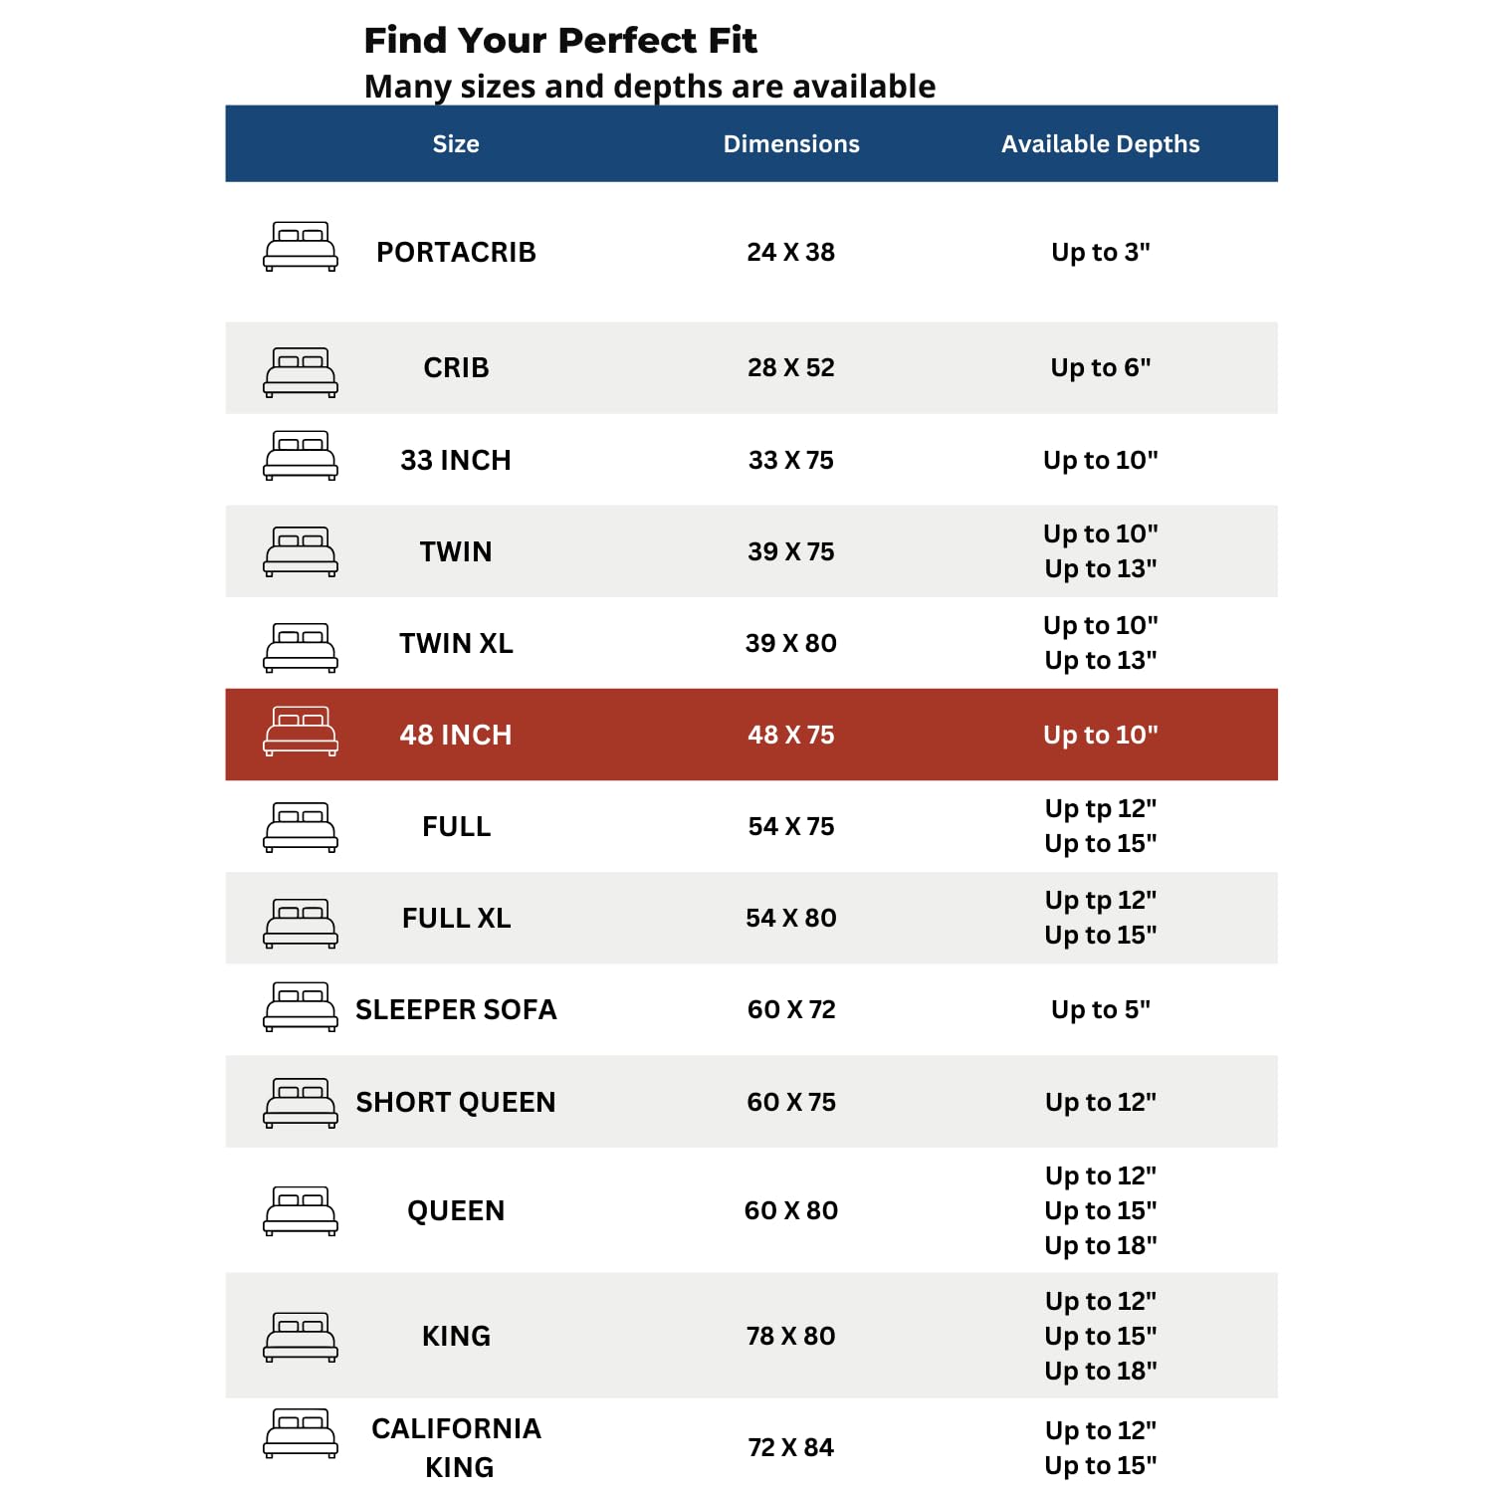Click the Up to 6" depth text
Screen dimensions: 1493x1493
(x=1100, y=367)
